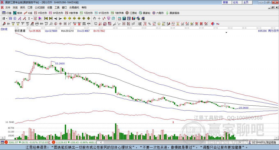Activate the crosshair cursor tool

click(x=99, y=19)
